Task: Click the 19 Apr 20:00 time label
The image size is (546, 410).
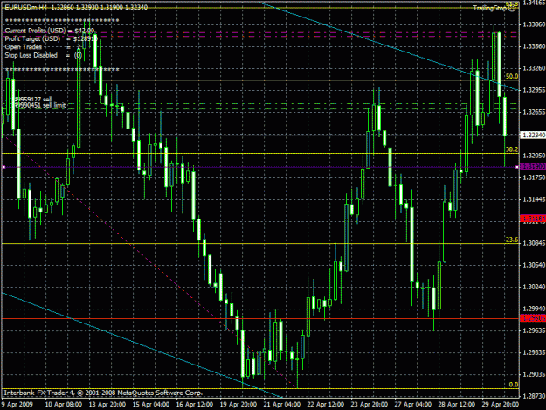Action: pyautogui.click(x=238, y=405)
